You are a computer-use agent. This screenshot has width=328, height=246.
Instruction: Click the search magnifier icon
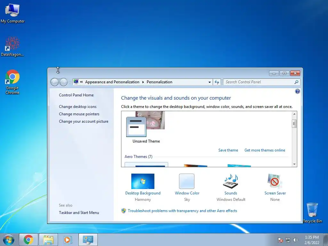click(x=296, y=82)
